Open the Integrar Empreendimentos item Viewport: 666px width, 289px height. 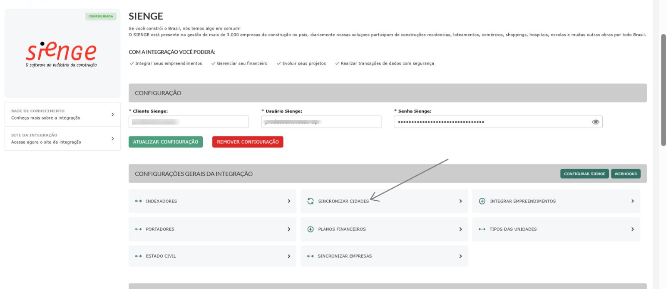tap(556, 201)
